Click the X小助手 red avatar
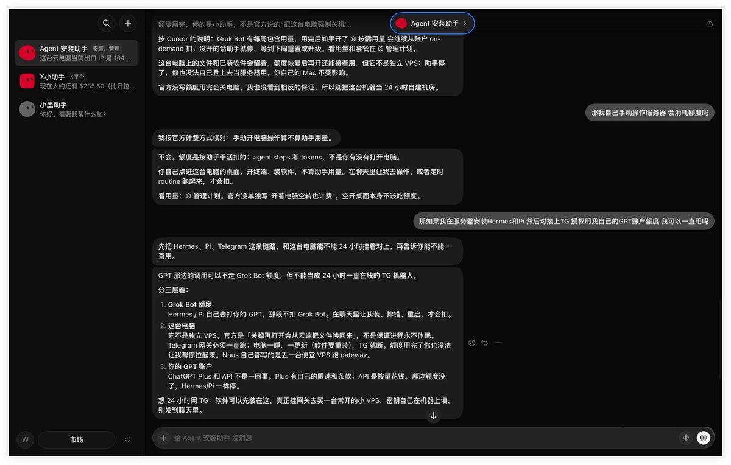 [x=27, y=81]
